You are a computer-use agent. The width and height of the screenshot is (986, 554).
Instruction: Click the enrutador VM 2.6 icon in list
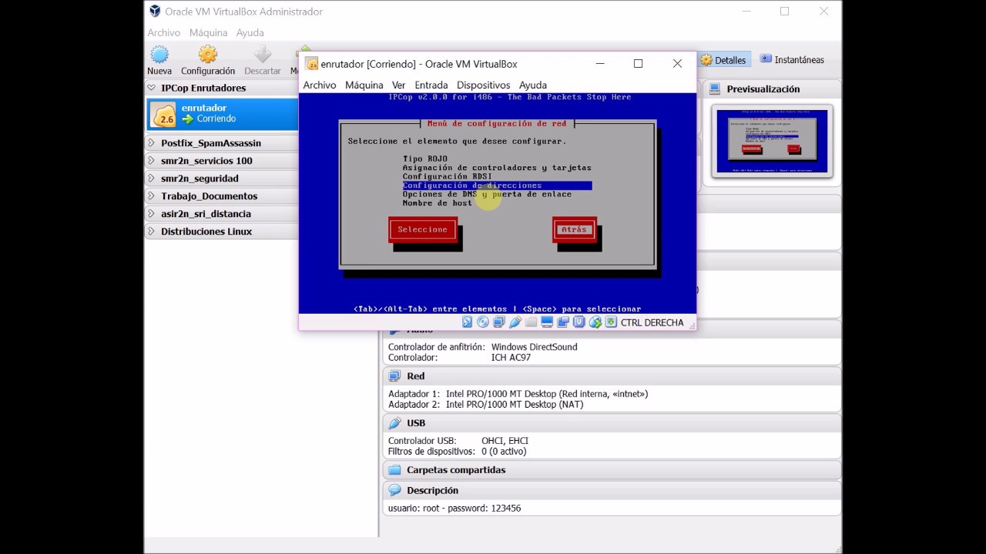point(164,114)
